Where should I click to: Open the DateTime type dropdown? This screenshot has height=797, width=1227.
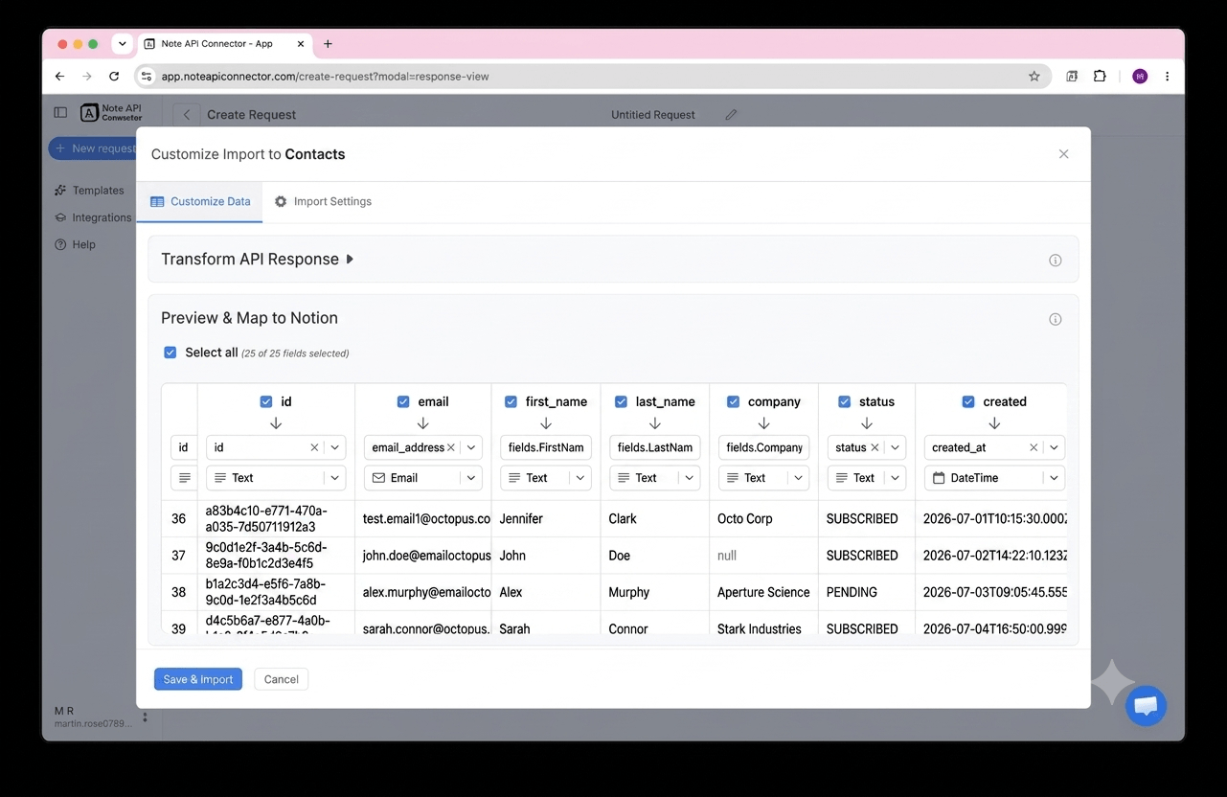pyautogui.click(x=994, y=478)
